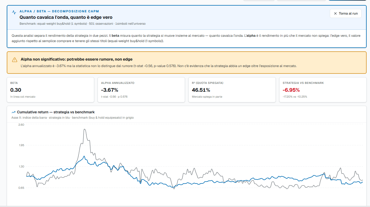Click the 't-stat -0.56 · p 0.576' caption
Image resolution: width=370 pixels, height=207 pixels.
coord(114,97)
